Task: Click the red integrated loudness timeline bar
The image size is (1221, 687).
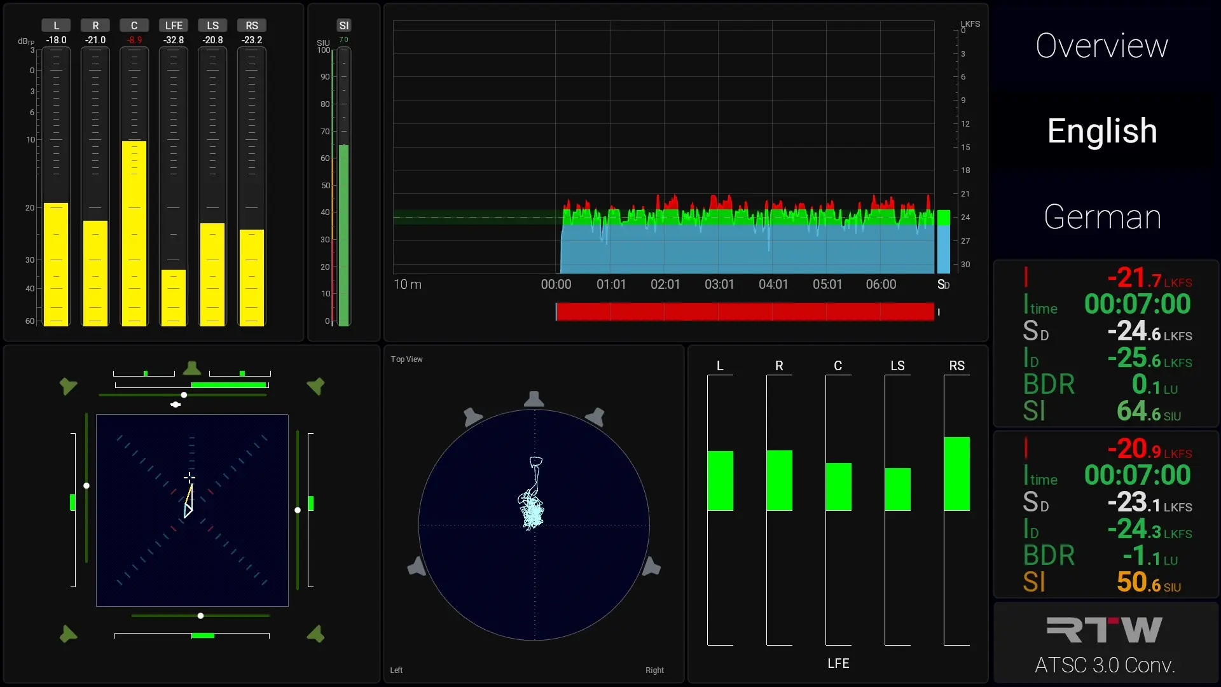Action: pyautogui.click(x=745, y=312)
